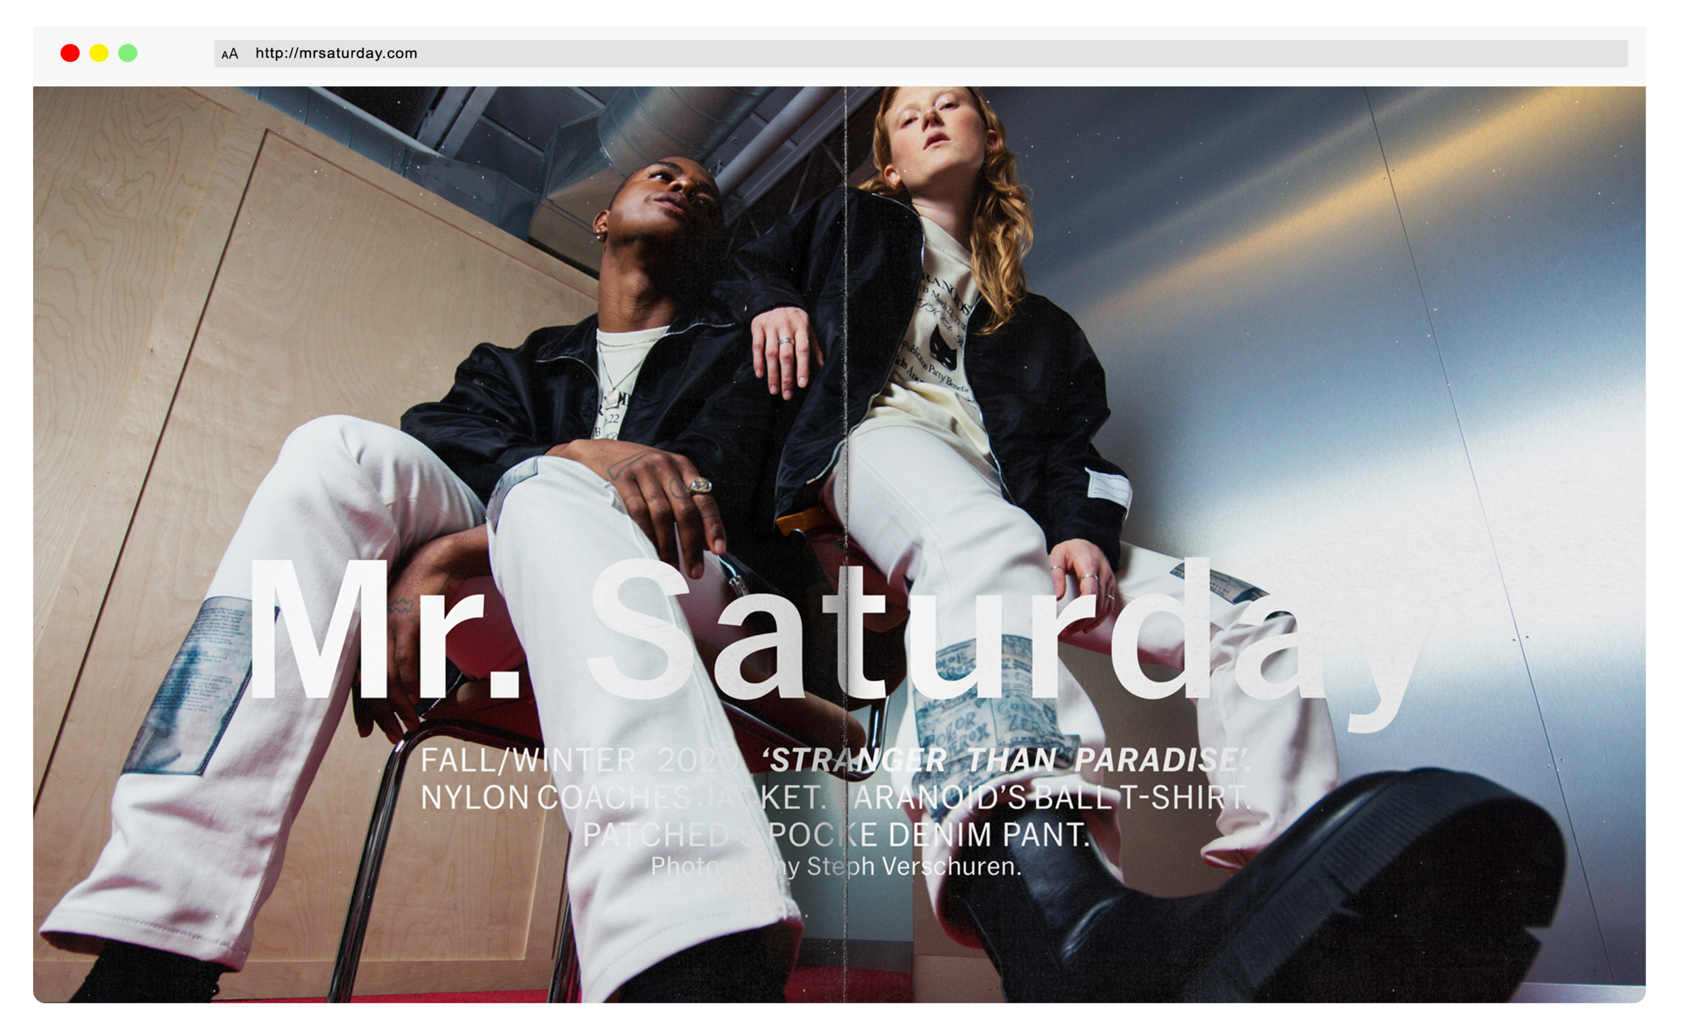The width and height of the screenshot is (1690, 1035).
Task: Open the AA text size reader icon
Action: point(230,53)
